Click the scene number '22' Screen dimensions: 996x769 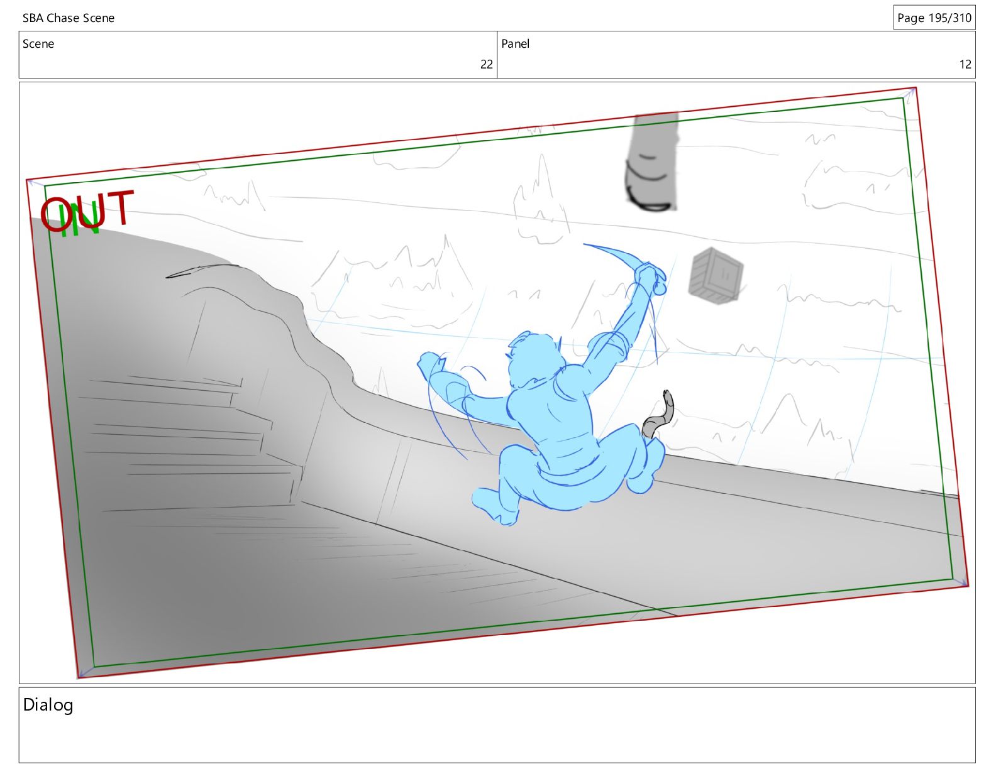coord(486,64)
